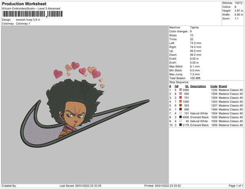245x189 pixels.
Task: Click the white swatch in stop row 9
Action: (x=180, y=121)
